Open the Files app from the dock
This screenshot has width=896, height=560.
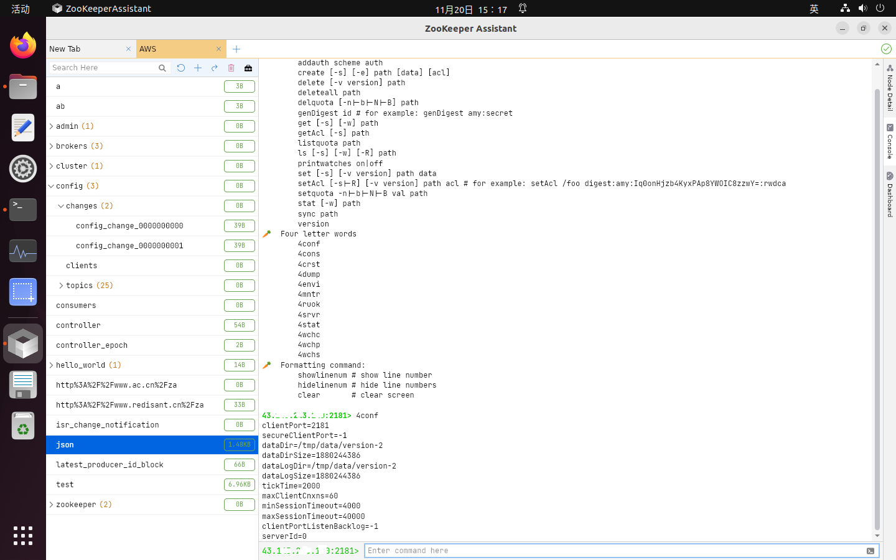(x=23, y=87)
